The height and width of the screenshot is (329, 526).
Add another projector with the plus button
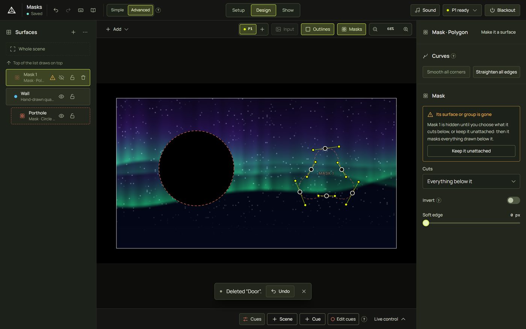tap(262, 29)
